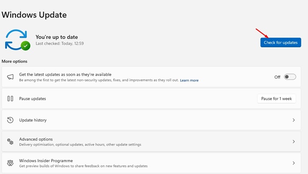
Task: Open the Windows Insider Programme entry
Action: pos(151,163)
